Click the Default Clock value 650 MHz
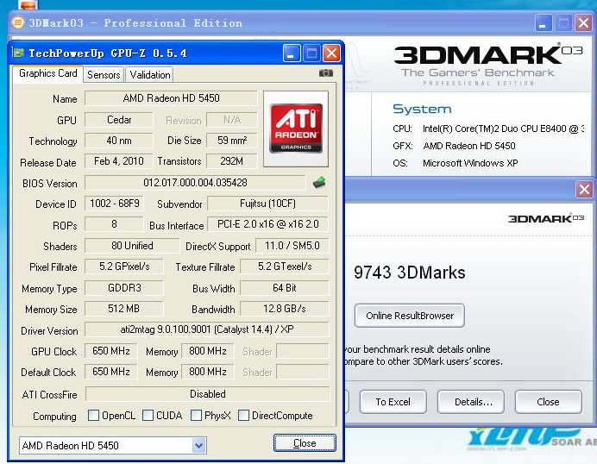 coord(110,372)
